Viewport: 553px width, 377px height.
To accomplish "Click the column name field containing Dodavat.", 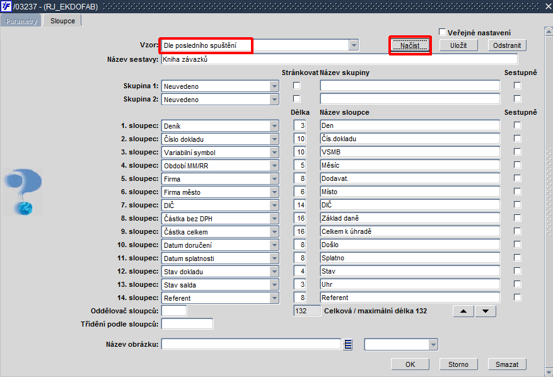I will click(410, 178).
